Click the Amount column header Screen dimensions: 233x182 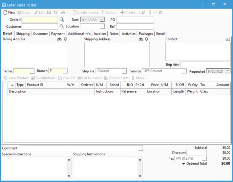point(222,85)
